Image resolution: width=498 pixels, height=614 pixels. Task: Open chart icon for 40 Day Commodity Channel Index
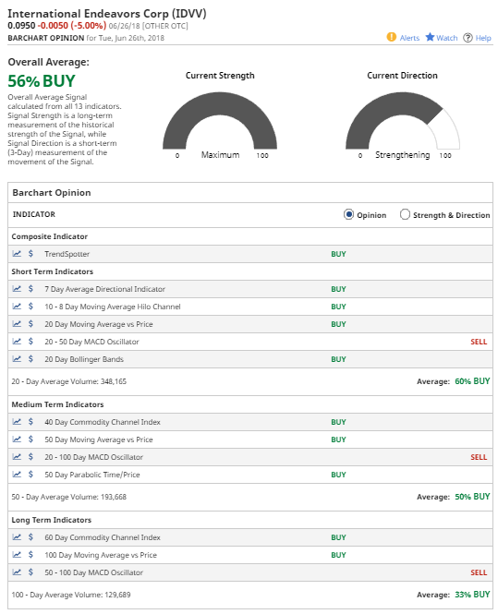pyautogui.click(x=17, y=422)
